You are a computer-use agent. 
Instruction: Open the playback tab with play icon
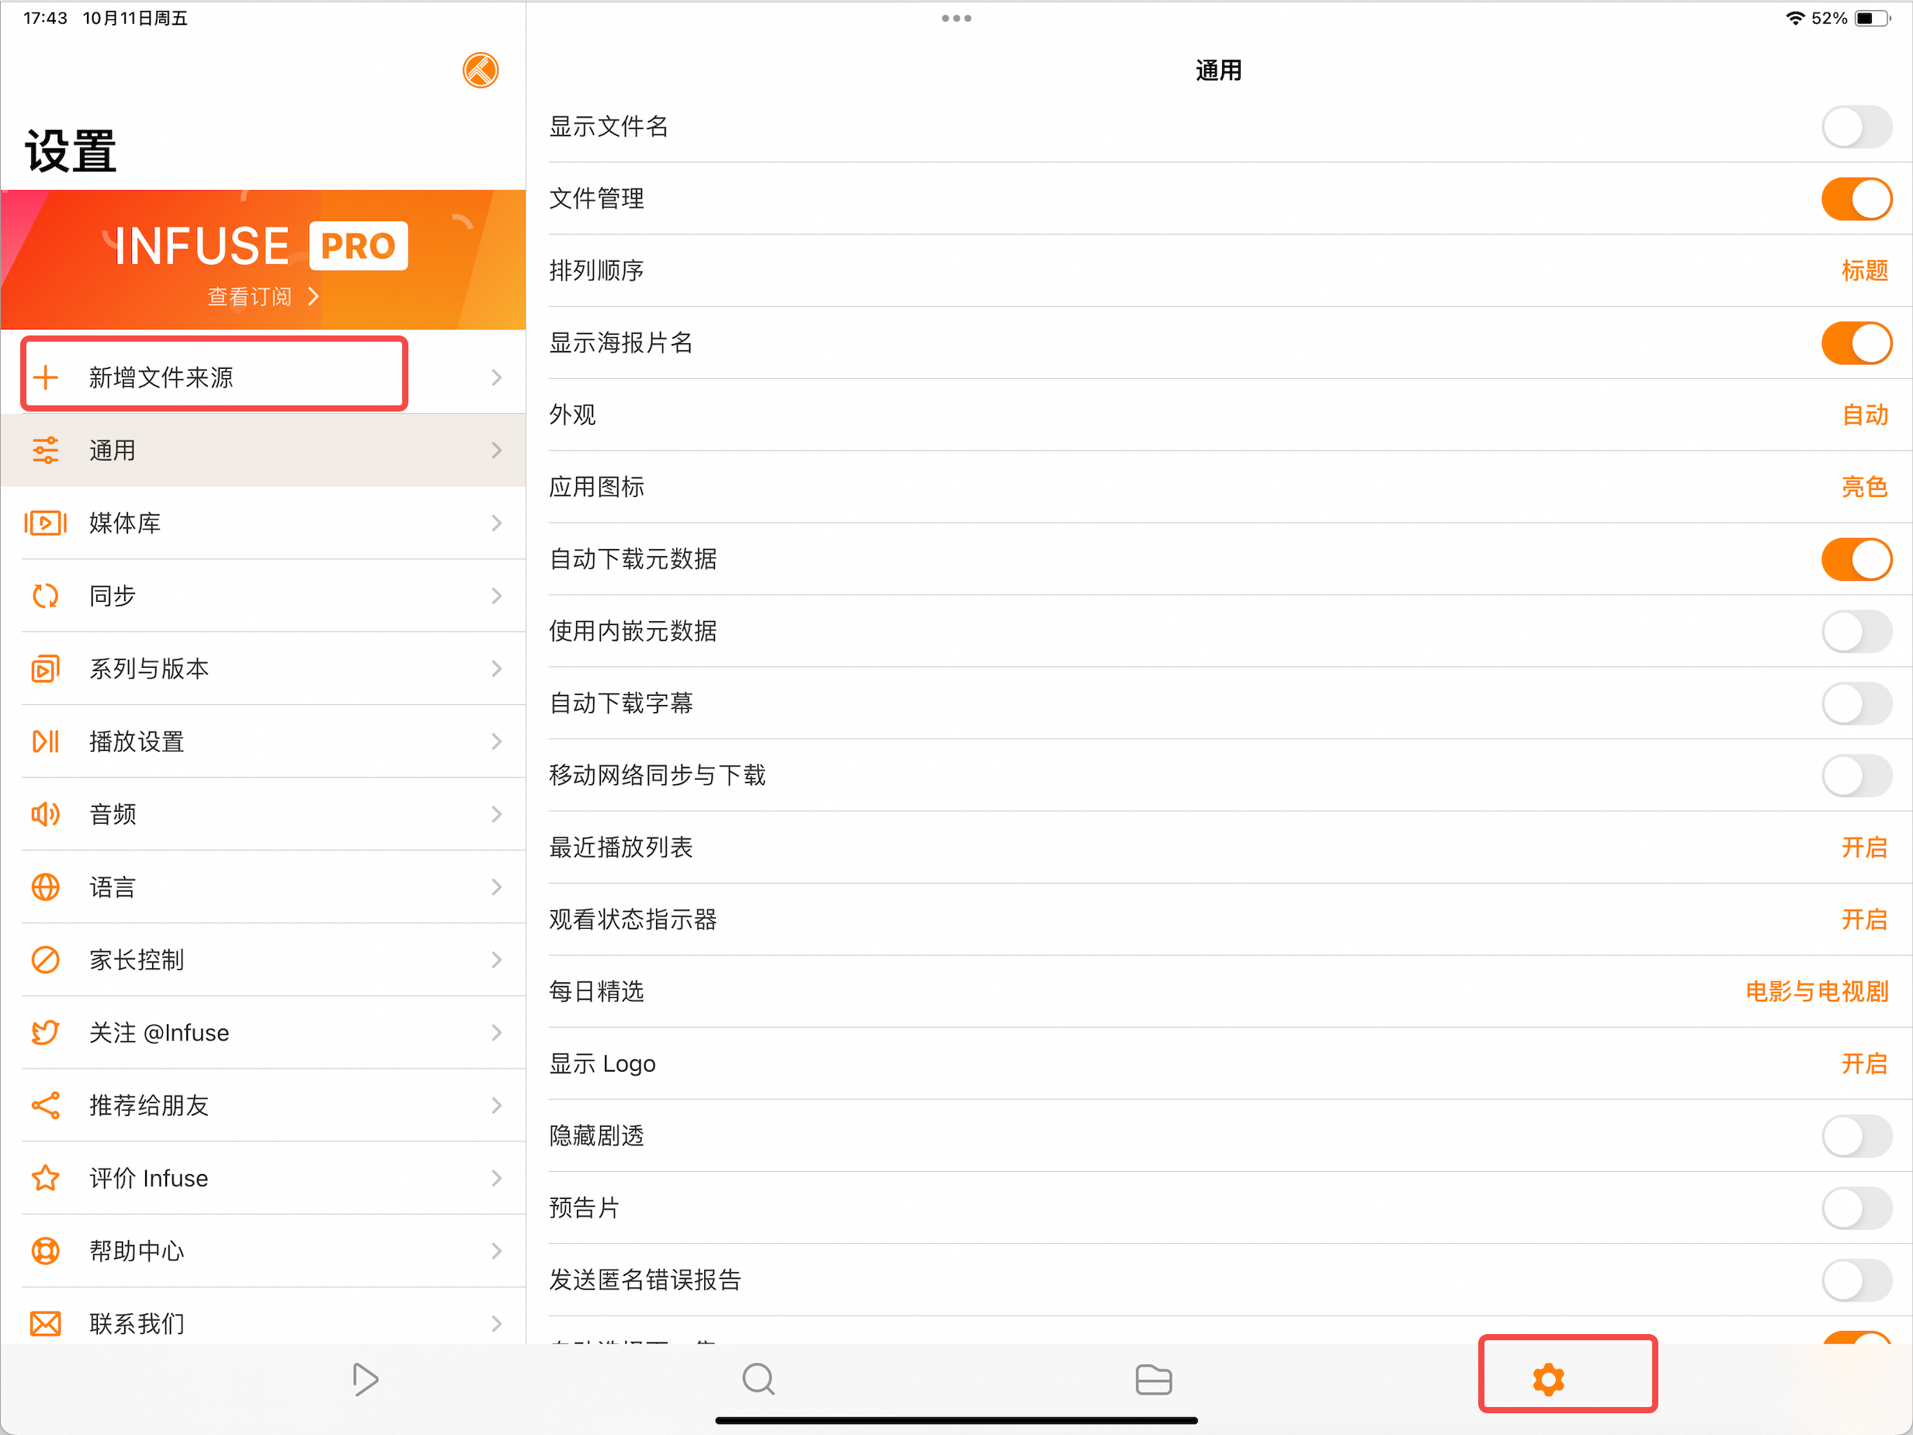(x=365, y=1379)
